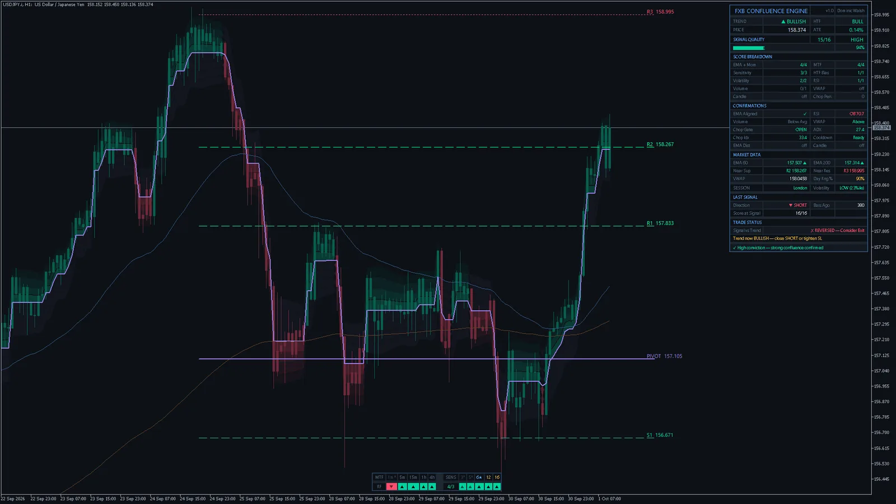Select the 5m timeframe header cell
The height and width of the screenshot is (504, 896).
click(402, 478)
